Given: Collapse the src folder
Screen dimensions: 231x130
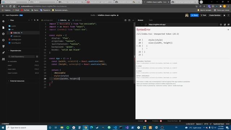Looking at the screenshot, I should click(x=12, y=29).
